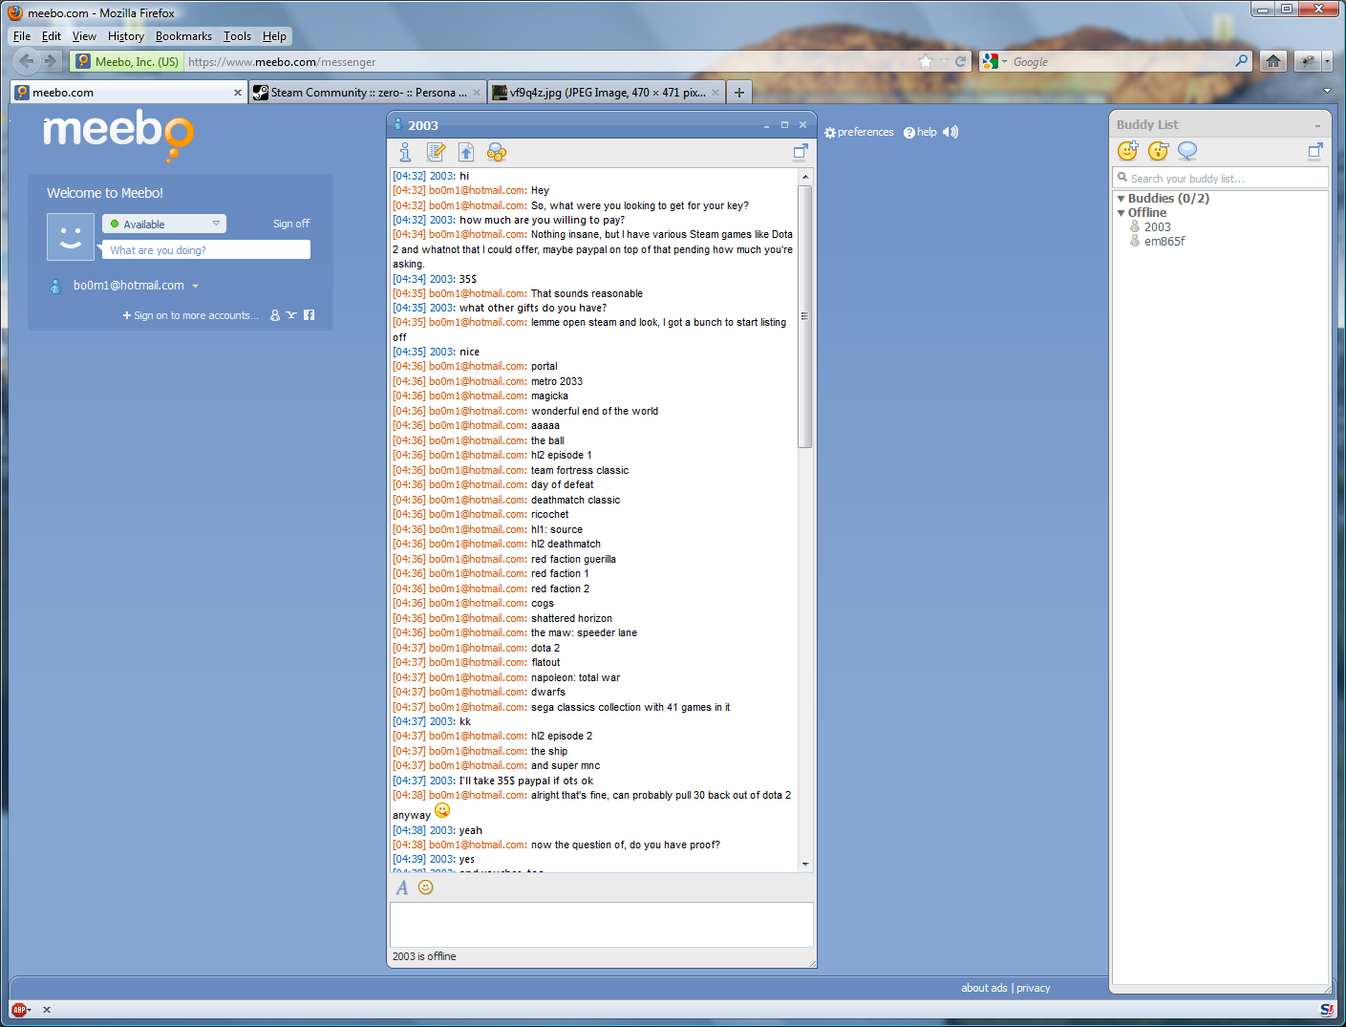Open the Tools menu

237,36
